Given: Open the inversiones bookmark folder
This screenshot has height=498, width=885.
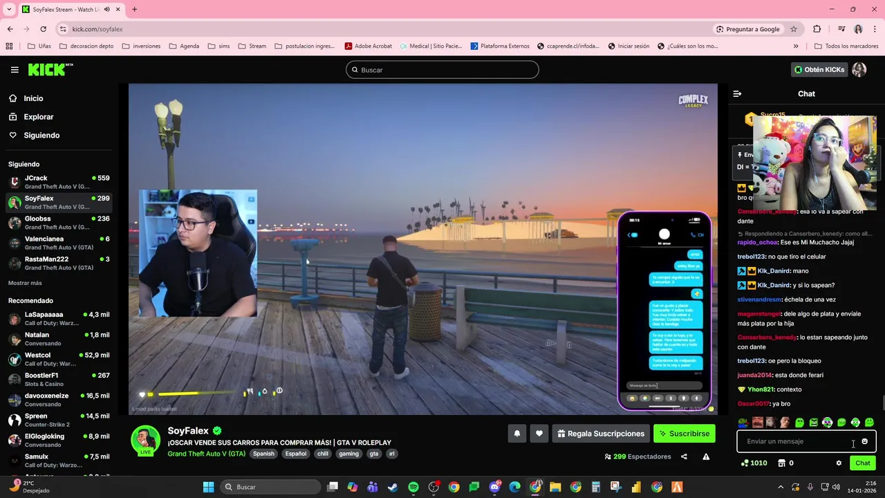Looking at the screenshot, I should [141, 46].
